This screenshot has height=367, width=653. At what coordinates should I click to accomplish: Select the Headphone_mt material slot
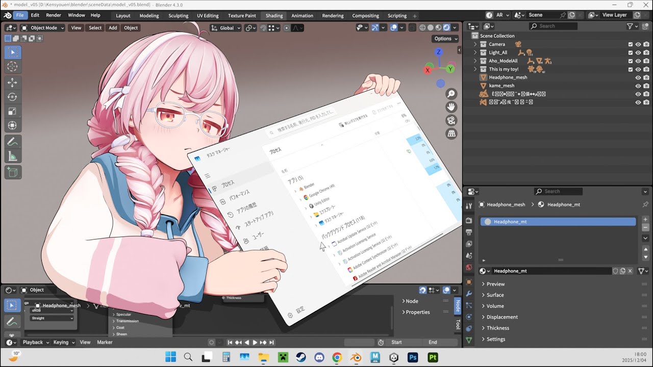[x=558, y=222]
